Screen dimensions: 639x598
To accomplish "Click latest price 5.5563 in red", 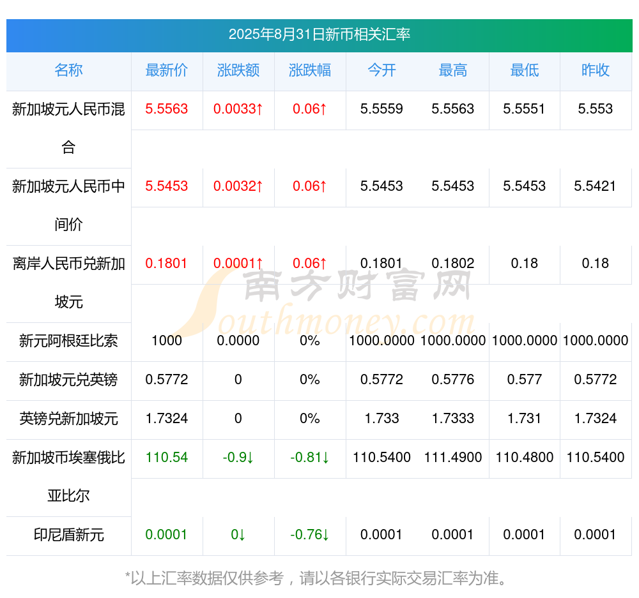I will 167,109.
